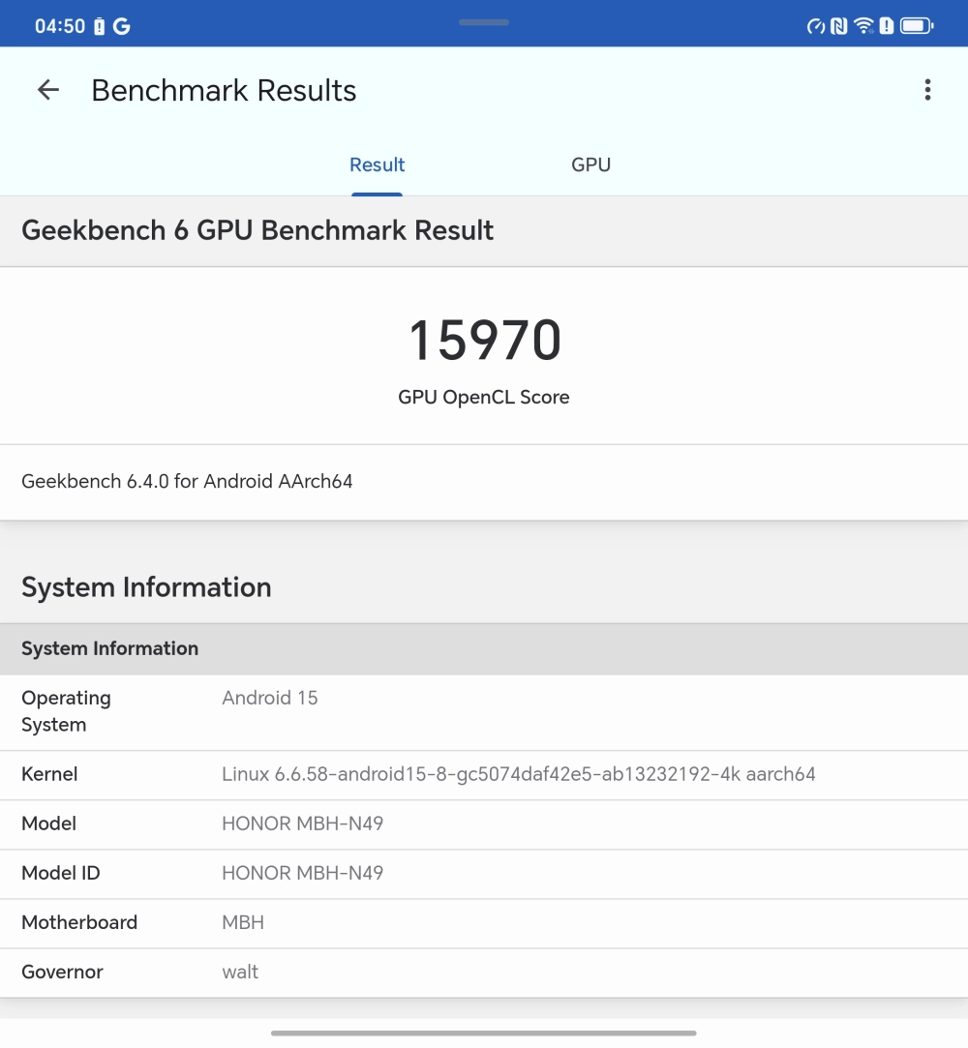
Task: Tap the Wi-Fi status icon
Action: click(x=863, y=26)
